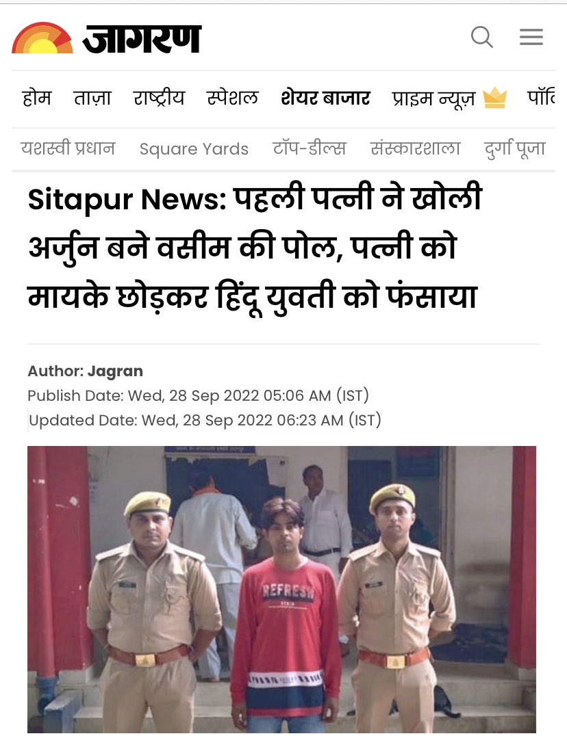
Task: Click the Square Yards link
Action: point(194,149)
